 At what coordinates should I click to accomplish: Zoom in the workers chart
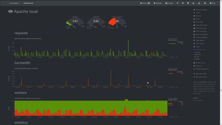pyautogui.click(x=177, y=117)
